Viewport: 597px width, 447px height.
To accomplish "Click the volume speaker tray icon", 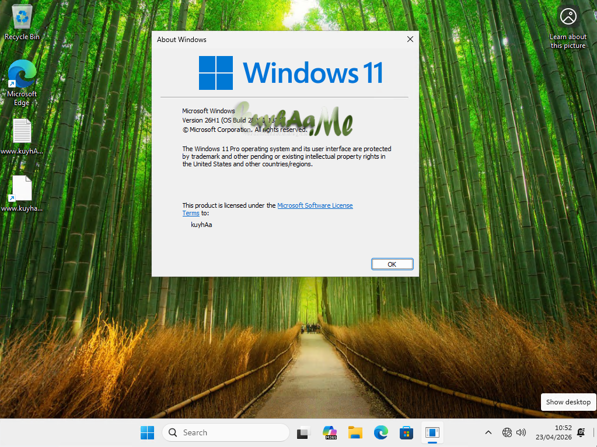I will coord(521,432).
